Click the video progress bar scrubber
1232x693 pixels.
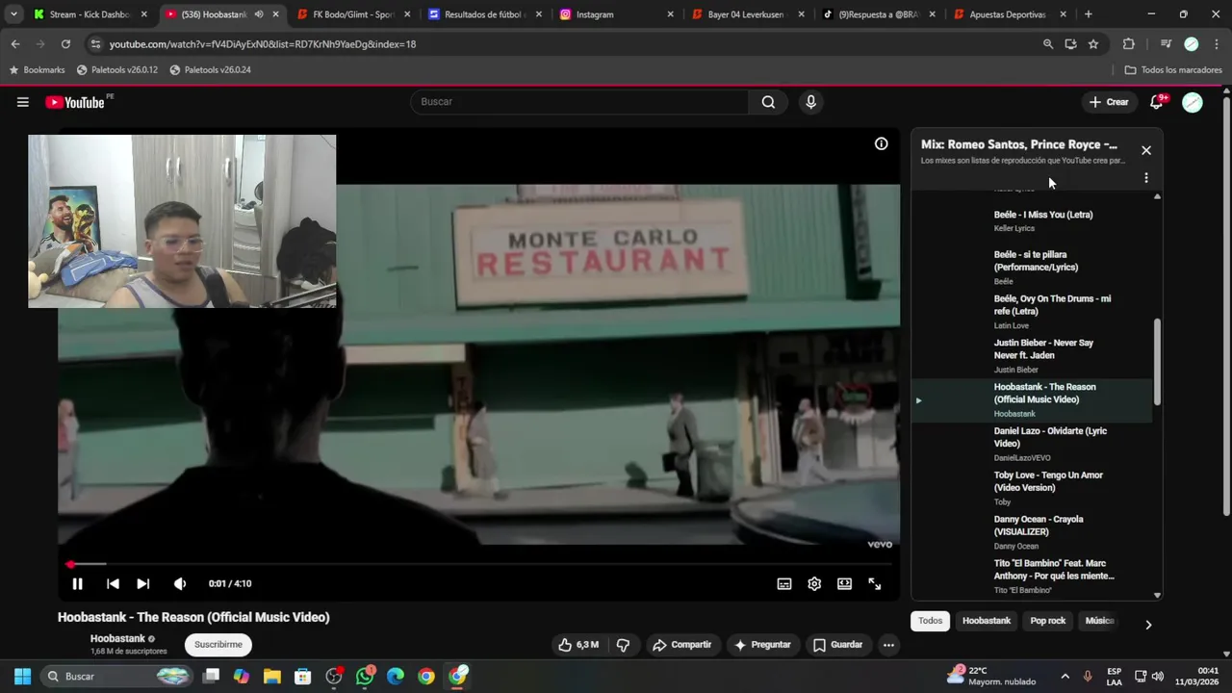pyautogui.click(x=69, y=564)
